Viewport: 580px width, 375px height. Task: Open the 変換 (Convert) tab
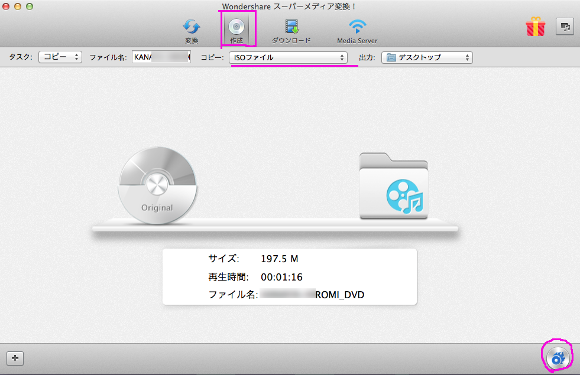point(192,31)
